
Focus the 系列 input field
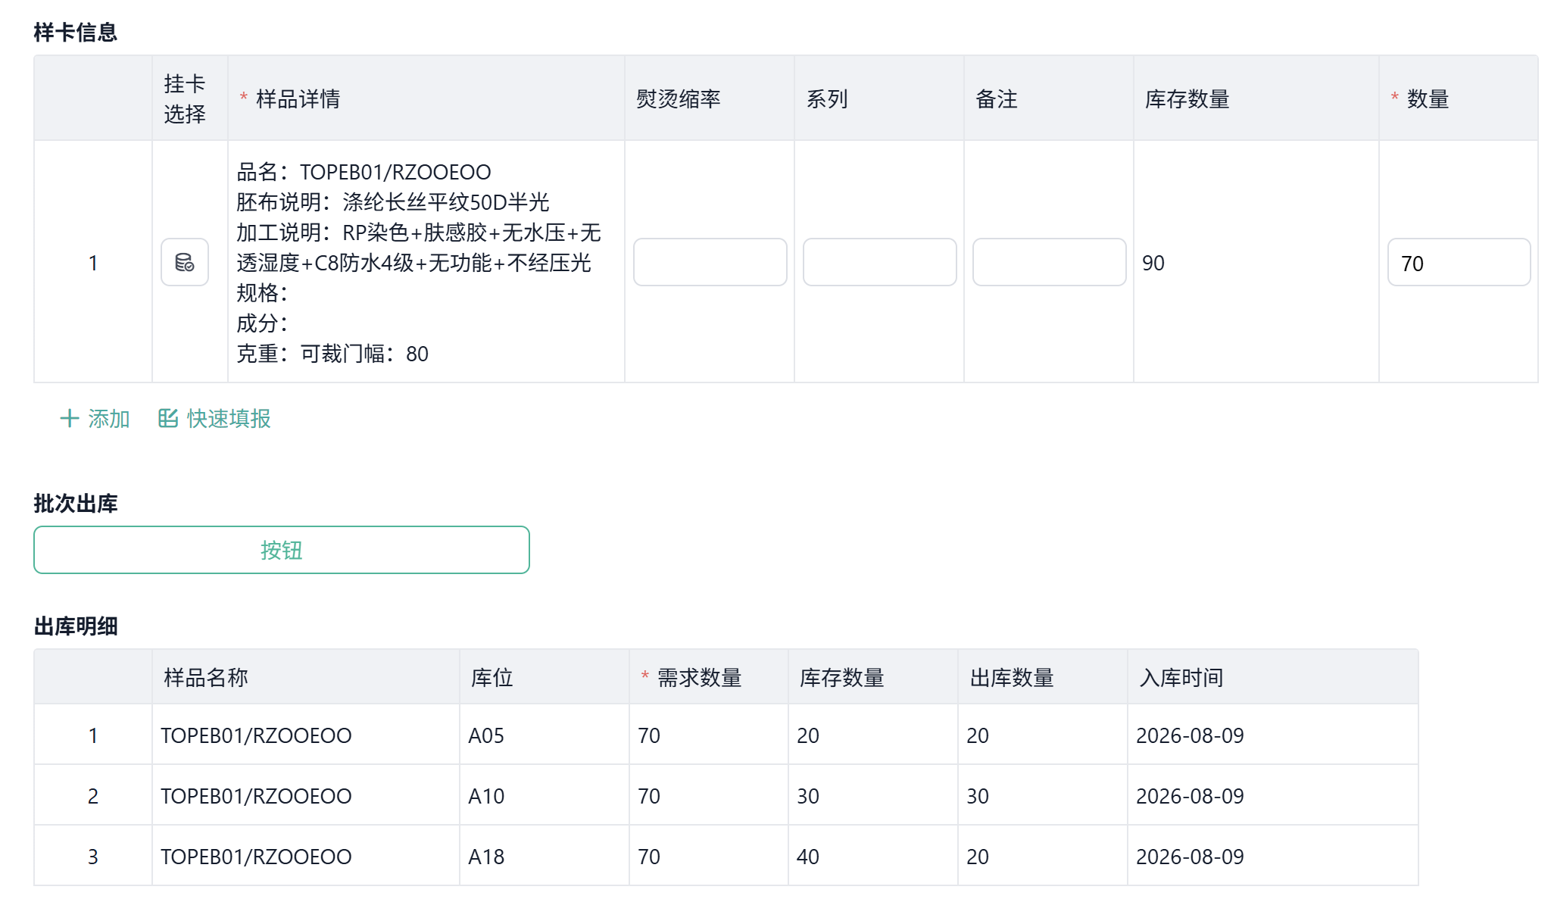click(x=880, y=262)
